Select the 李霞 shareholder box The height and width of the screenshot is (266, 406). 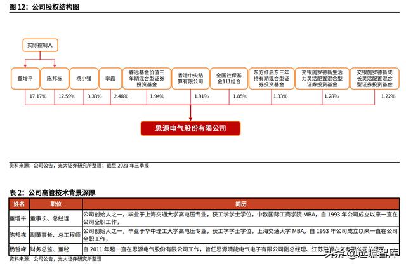(x=110, y=79)
